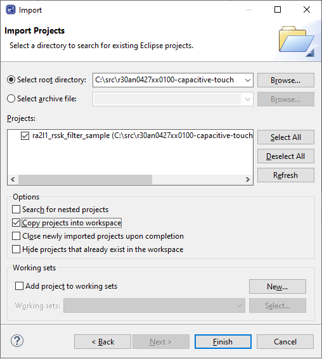Click the left scroll arrow in Projects list
This screenshot has width=322, height=359.
click(x=13, y=180)
